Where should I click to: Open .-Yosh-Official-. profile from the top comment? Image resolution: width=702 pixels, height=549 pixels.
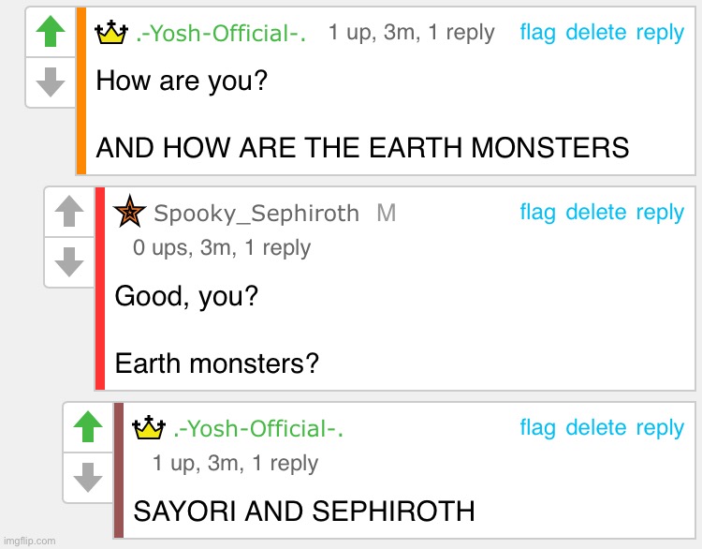tap(222, 34)
